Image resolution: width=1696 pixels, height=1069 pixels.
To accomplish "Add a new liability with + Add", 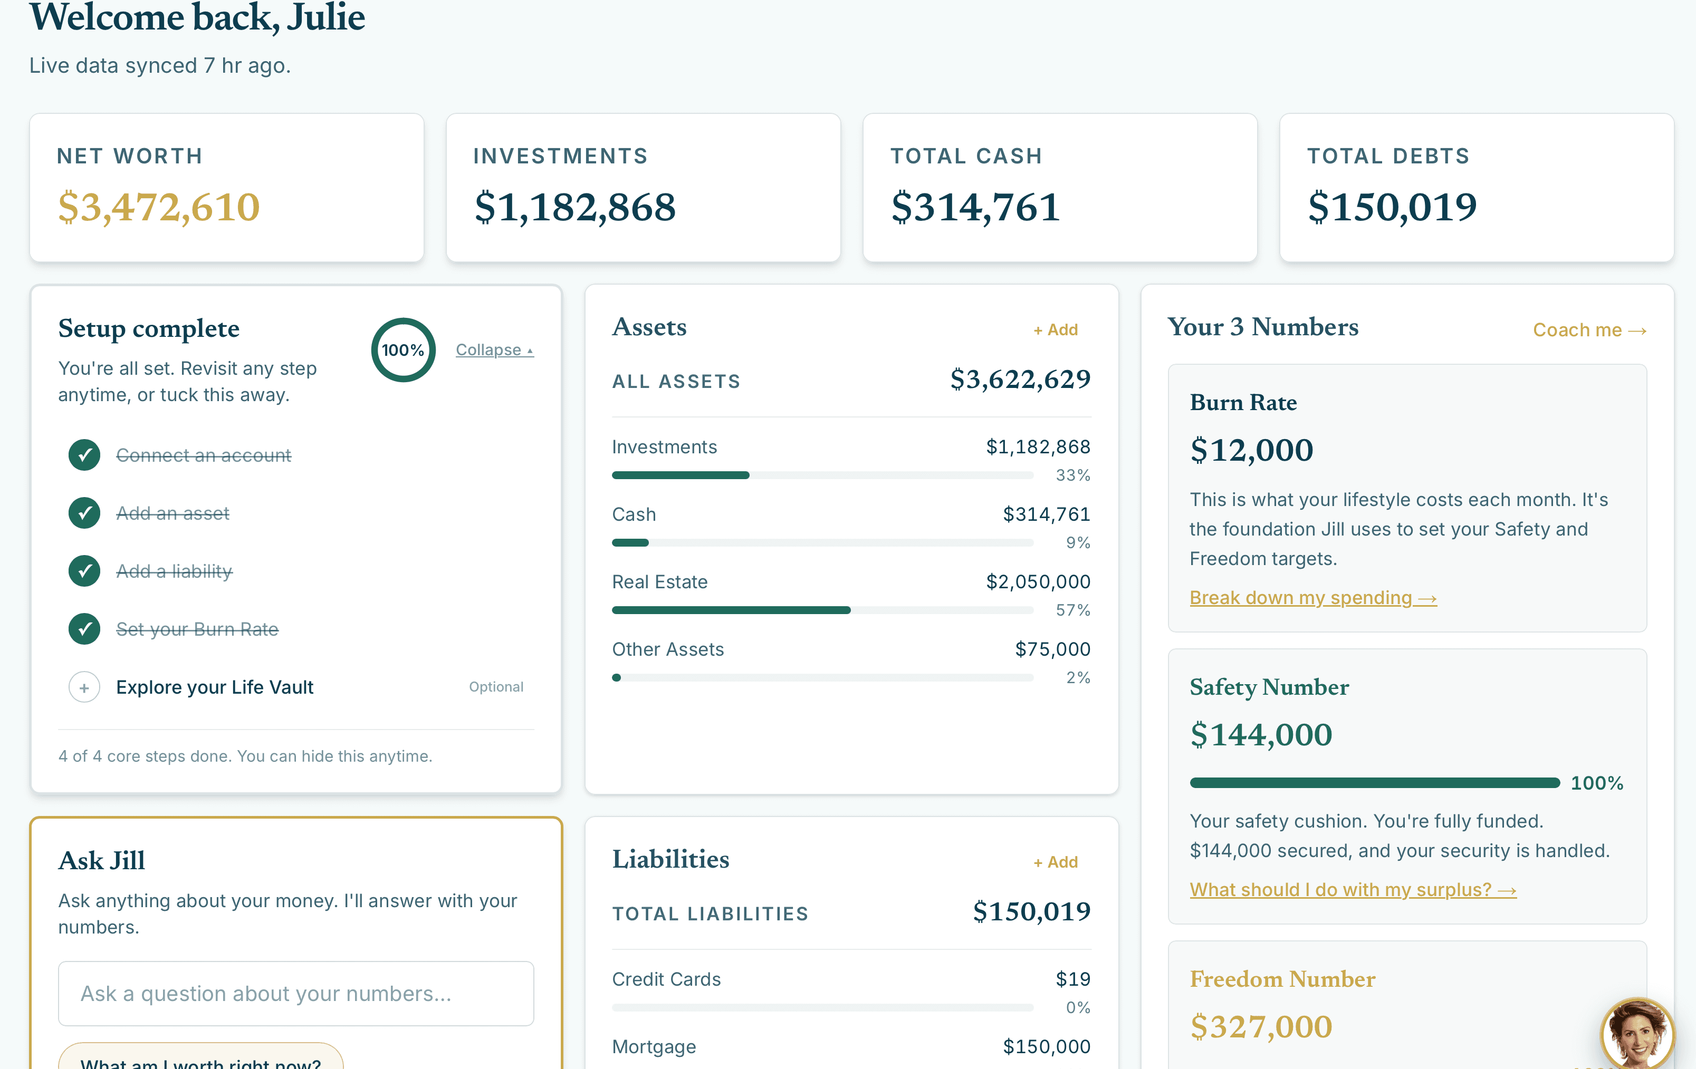I will (1055, 861).
